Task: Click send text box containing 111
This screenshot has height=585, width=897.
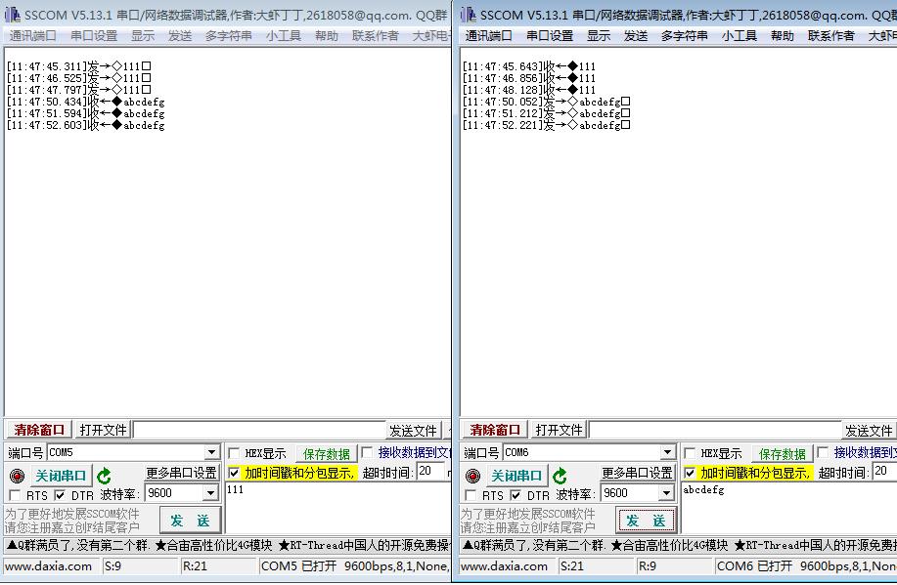Action: (338, 508)
